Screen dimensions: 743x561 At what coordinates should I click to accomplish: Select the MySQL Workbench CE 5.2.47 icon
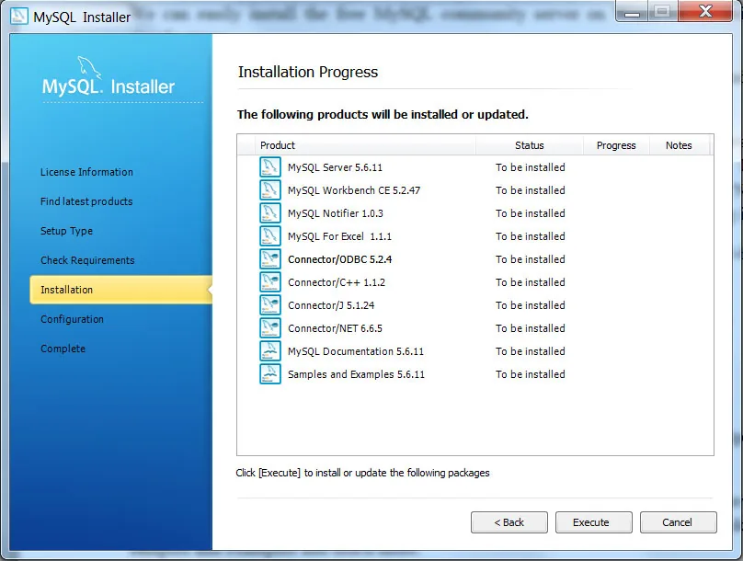270,190
